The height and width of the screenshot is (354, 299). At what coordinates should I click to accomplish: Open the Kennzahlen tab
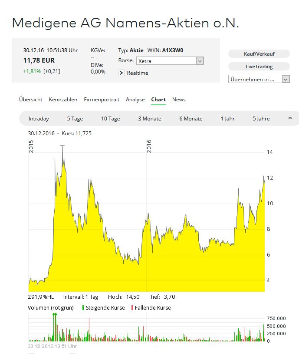pyautogui.click(x=63, y=100)
